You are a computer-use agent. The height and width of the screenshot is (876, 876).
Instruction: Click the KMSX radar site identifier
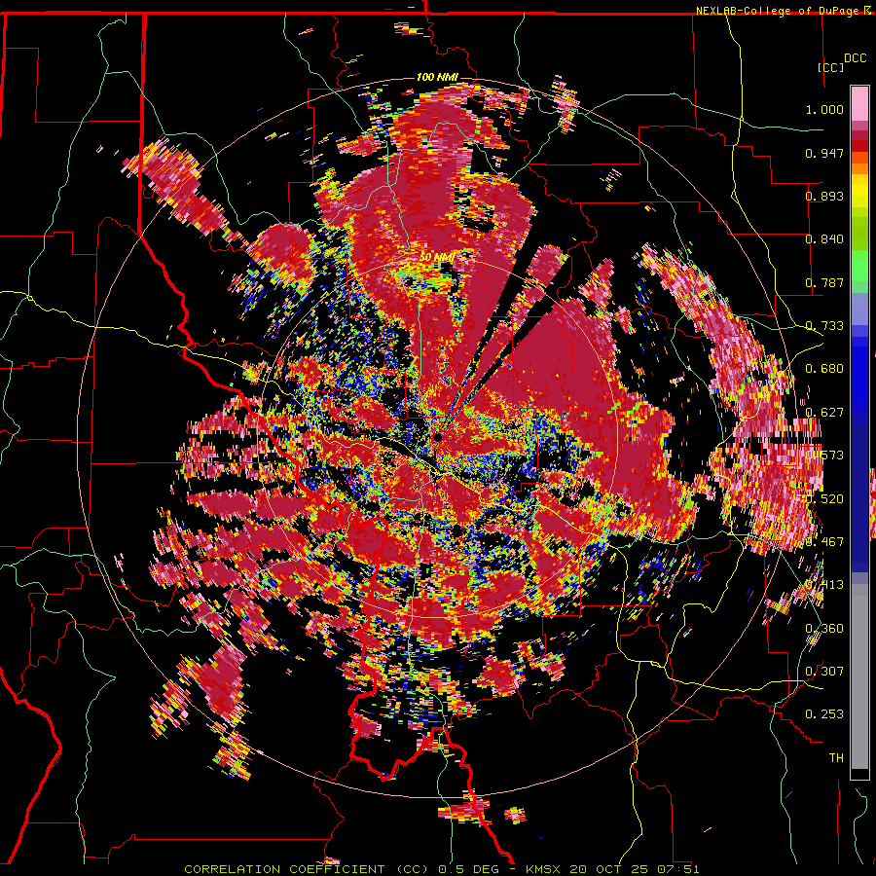(x=543, y=869)
